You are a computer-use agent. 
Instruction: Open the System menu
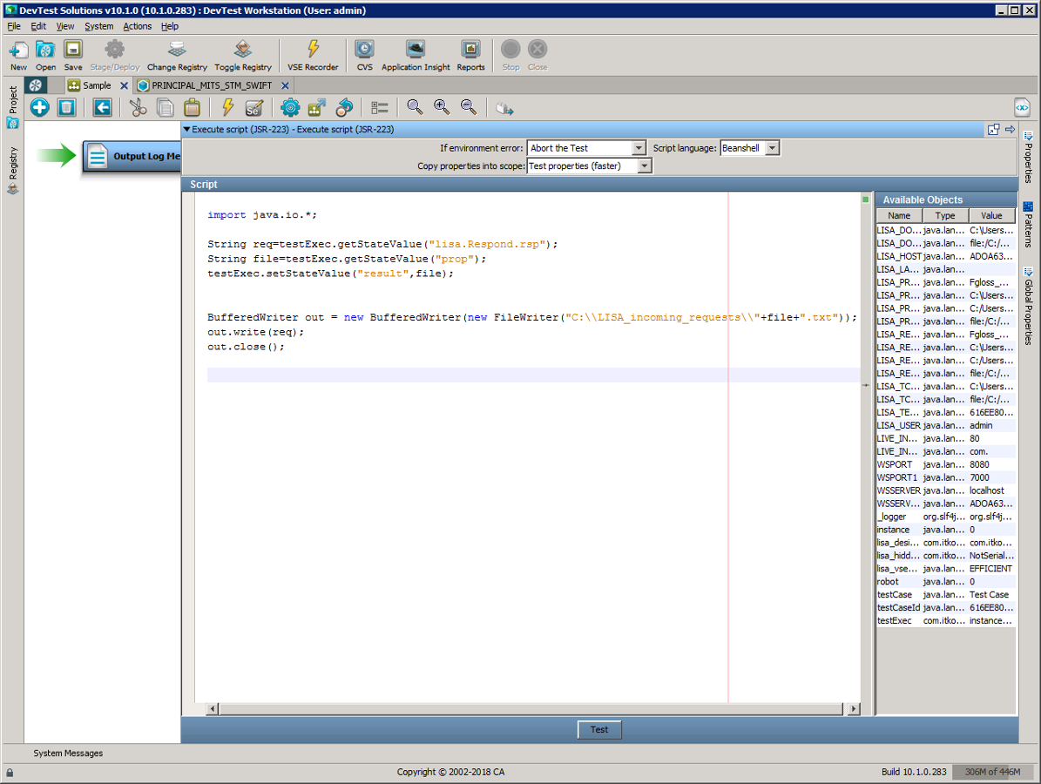tap(99, 26)
